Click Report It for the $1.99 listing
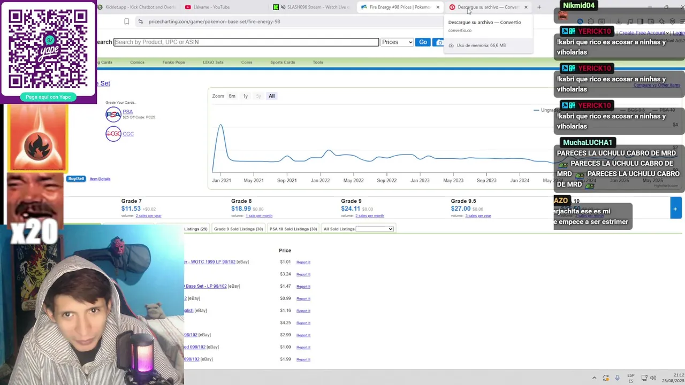 point(303,359)
